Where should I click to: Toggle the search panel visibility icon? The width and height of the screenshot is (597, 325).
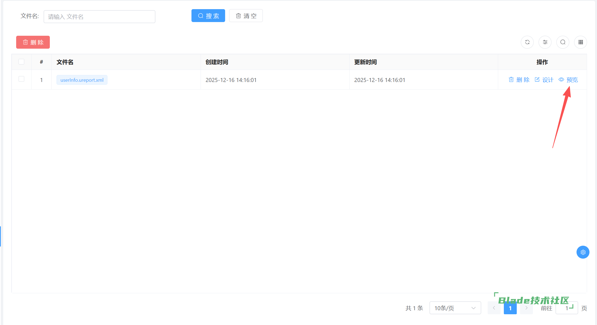[x=563, y=42]
